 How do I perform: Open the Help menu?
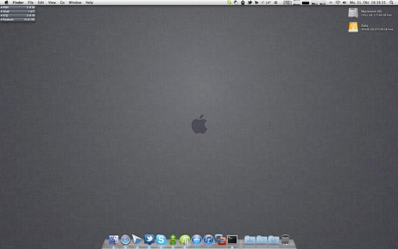point(90,2)
